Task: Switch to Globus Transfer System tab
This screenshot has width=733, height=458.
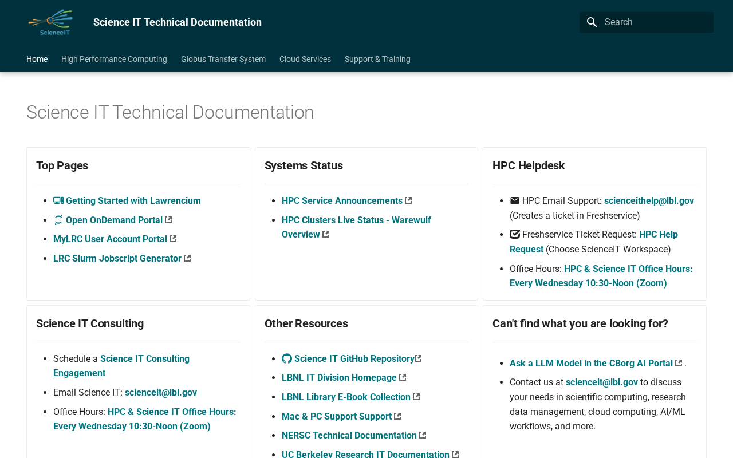Action: pyautogui.click(x=223, y=59)
